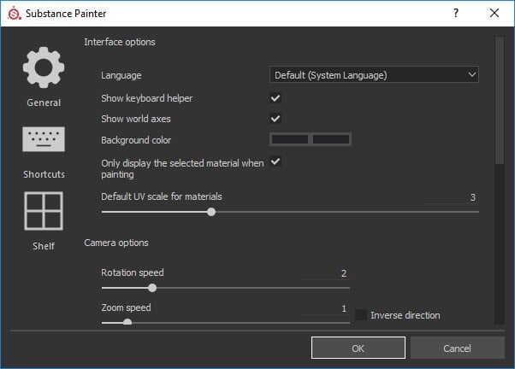Viewport: 515px width, 369px height.
Task: Click the Cancel button
Action: click(457, 348)
